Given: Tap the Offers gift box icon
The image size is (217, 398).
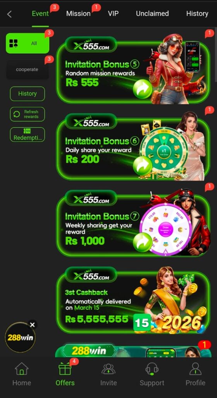Looking at the screenshot, I should click(x=65, y=369).
